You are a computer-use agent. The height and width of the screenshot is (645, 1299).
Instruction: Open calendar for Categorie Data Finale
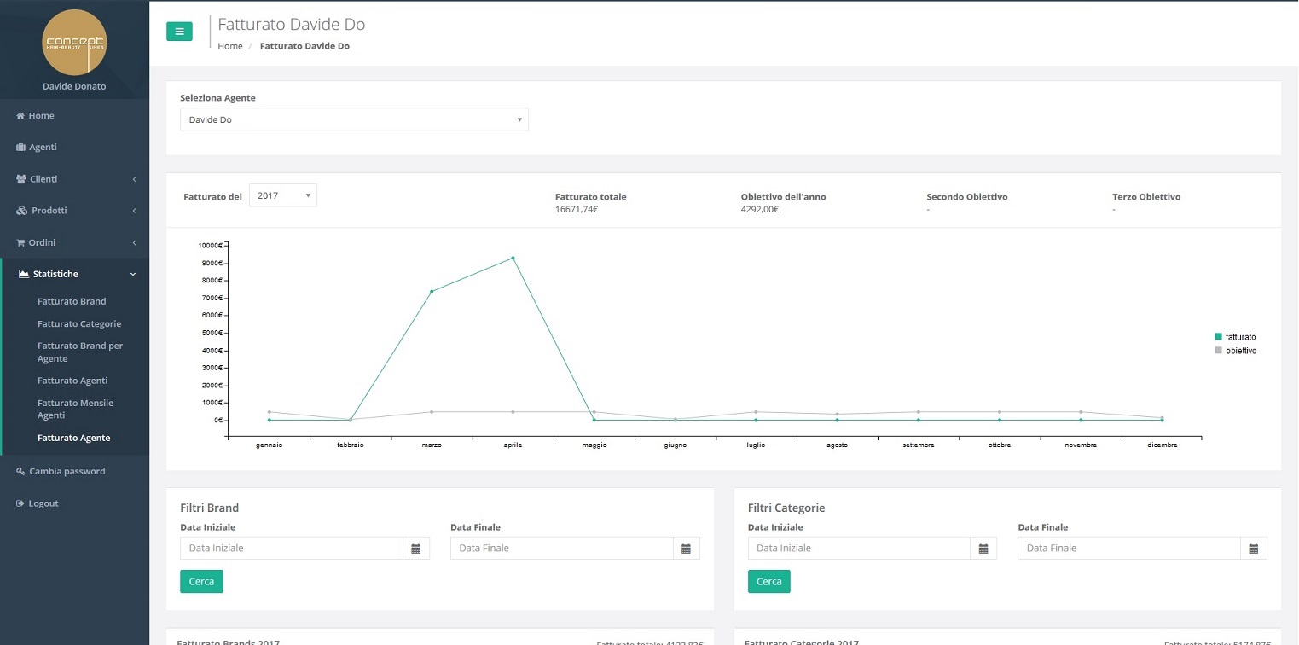[1253, 549]
